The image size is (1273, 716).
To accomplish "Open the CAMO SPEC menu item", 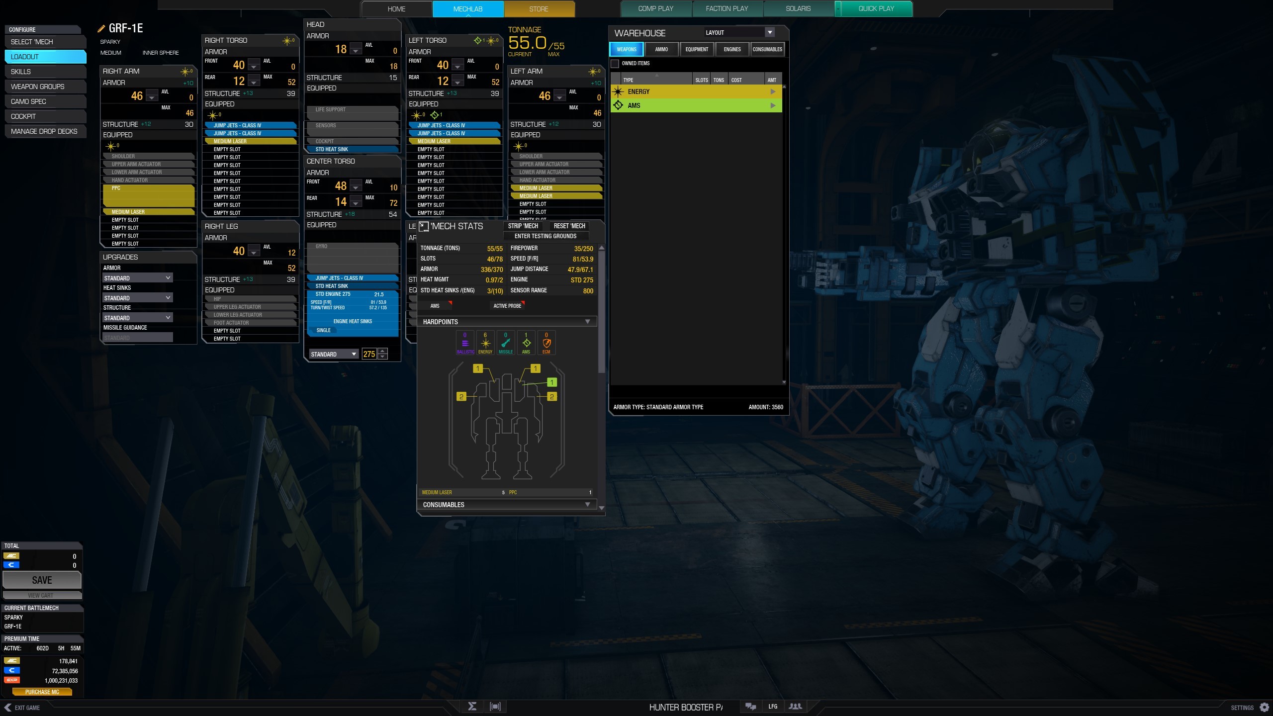I will (45, 101).
